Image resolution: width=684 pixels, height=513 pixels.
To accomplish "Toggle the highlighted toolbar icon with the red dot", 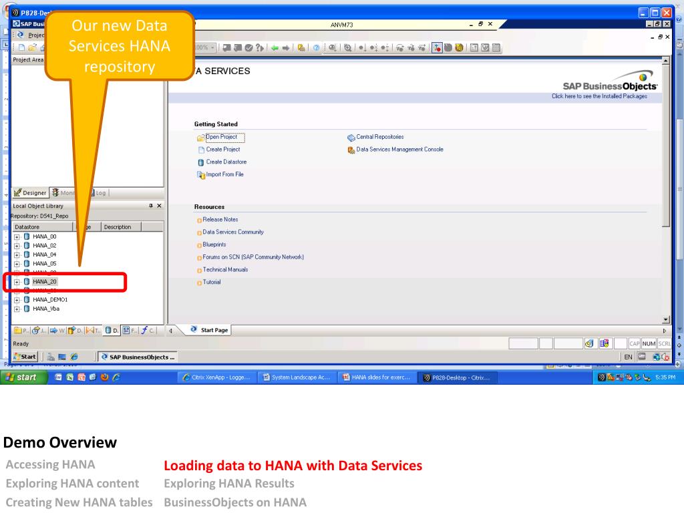I will pyautogui.click(x=437, y=48).
